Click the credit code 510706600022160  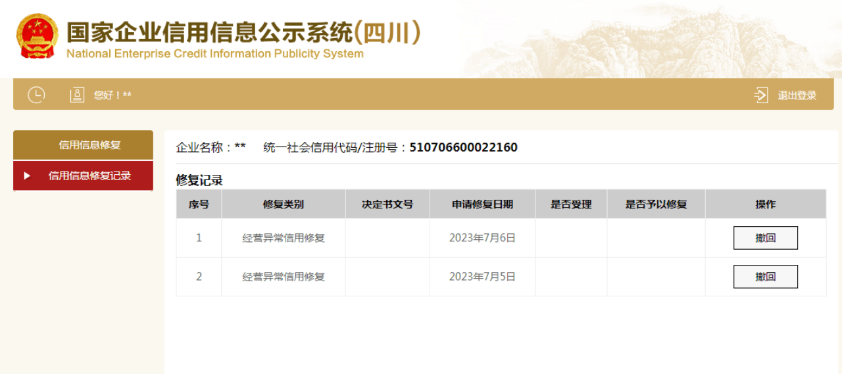click(x=463, y=147)
